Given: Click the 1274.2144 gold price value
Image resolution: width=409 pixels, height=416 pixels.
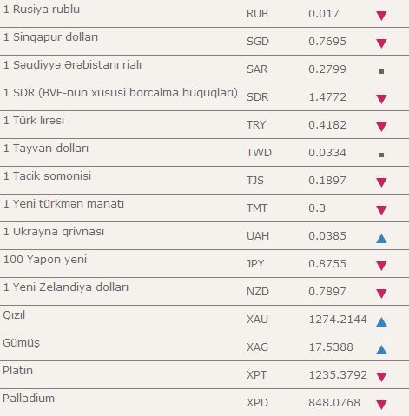Looking at the screenshot, I should [x=338, y=320].
